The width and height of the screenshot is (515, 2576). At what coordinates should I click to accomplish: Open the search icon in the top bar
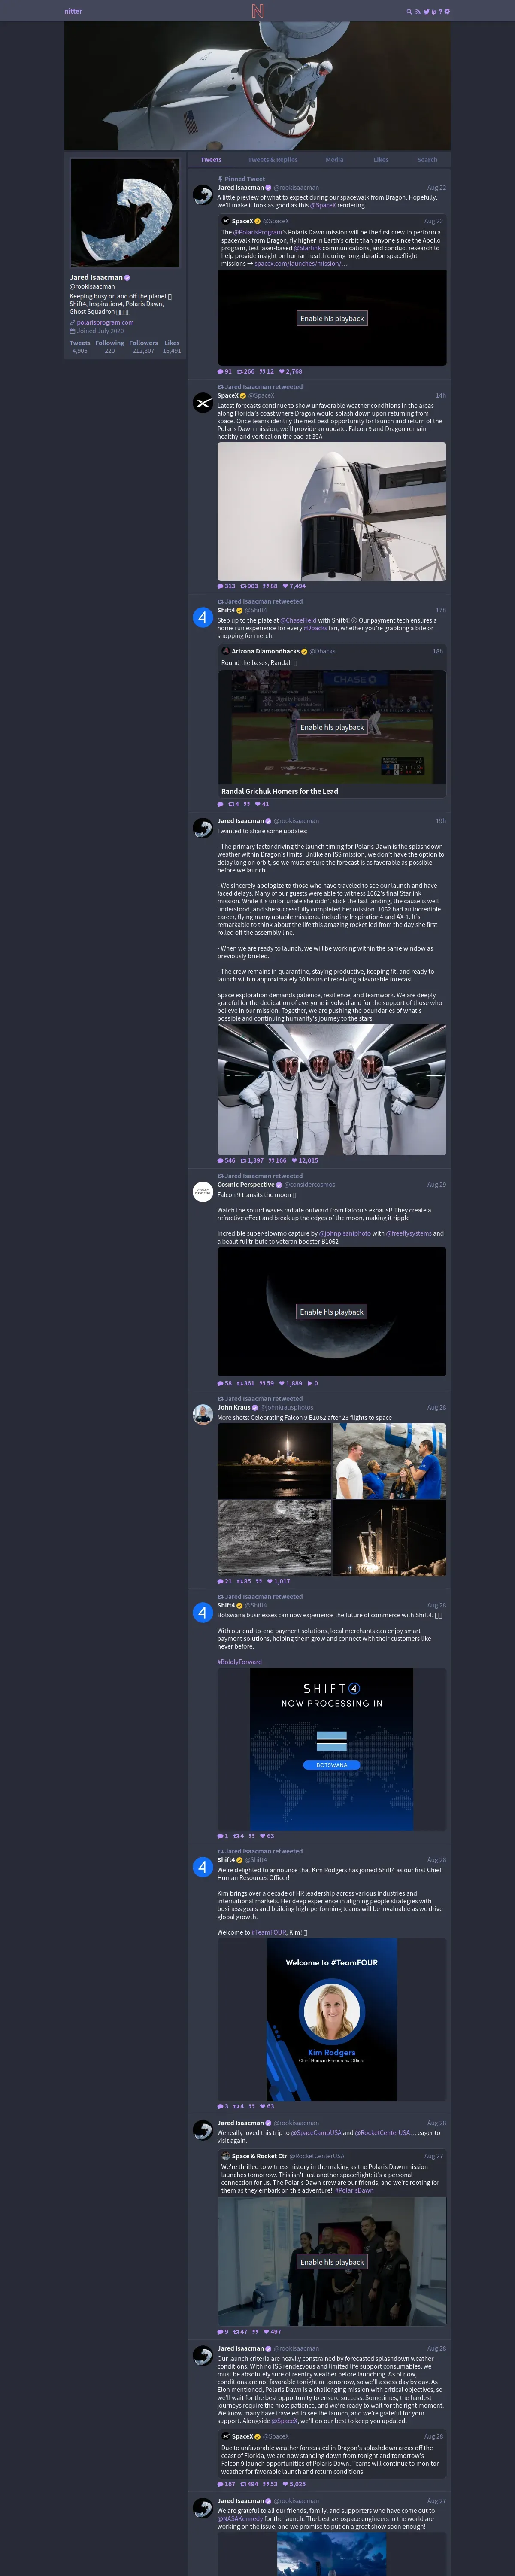pos(409,12)
